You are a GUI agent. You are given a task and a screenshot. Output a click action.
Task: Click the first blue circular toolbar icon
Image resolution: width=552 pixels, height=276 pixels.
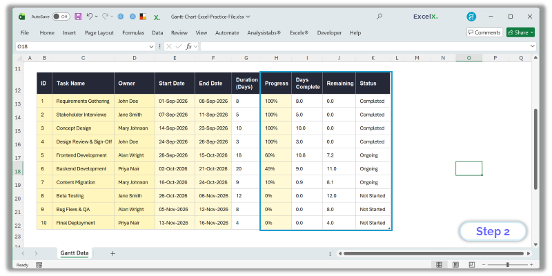pos(121,17)
